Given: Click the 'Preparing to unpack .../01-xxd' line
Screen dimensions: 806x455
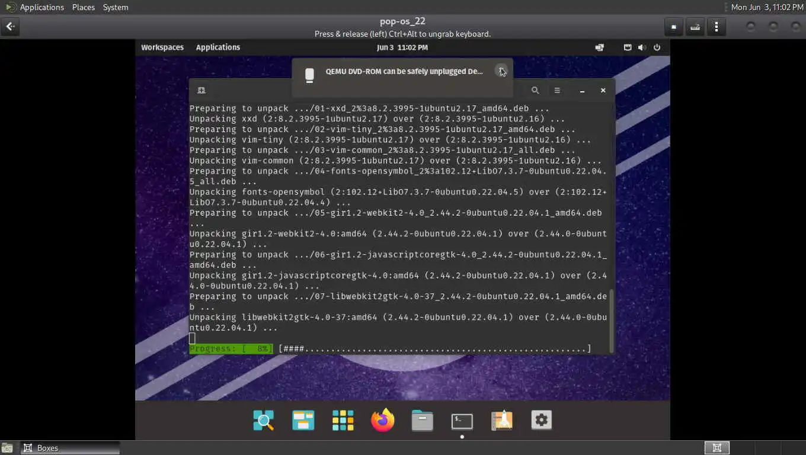Looking at the screenshot, I should click(x=369, y=108).
